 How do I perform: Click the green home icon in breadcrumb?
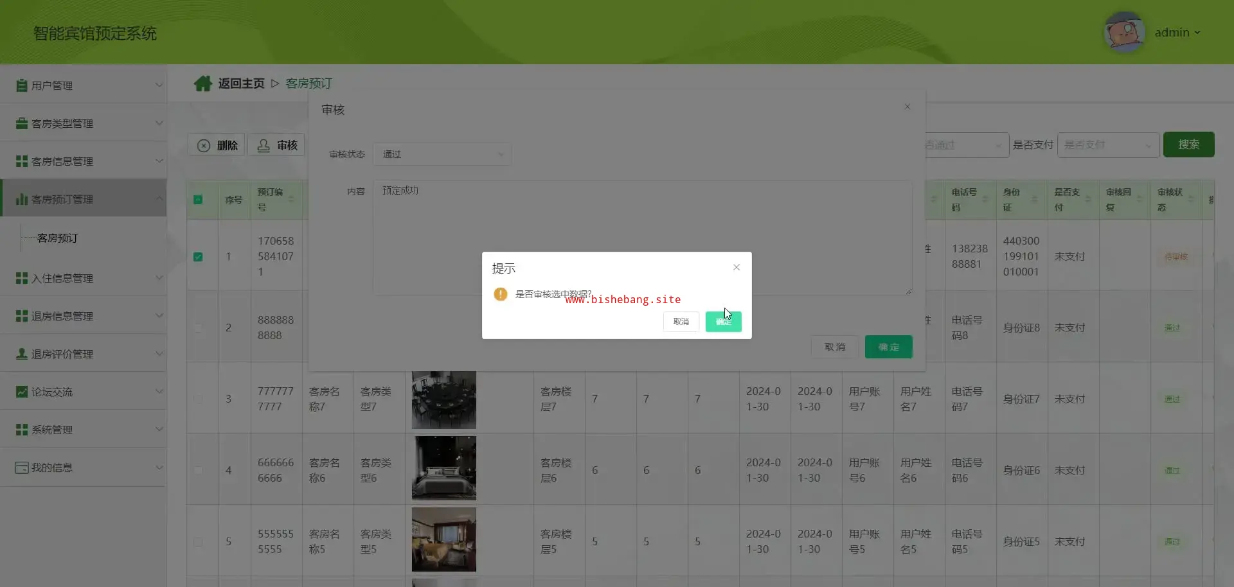(203, 83)
